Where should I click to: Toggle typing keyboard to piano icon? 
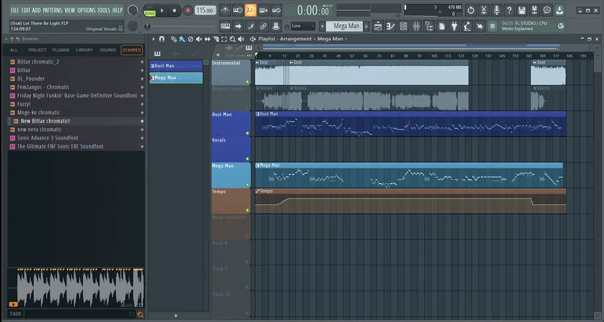coord(225,26)
